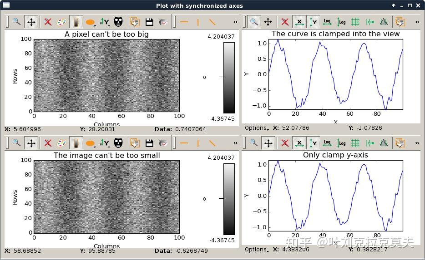Open Y-axis orientation dropdown in top-left toolbar
This screenshot has width=425, height=260.
point(105,22)
